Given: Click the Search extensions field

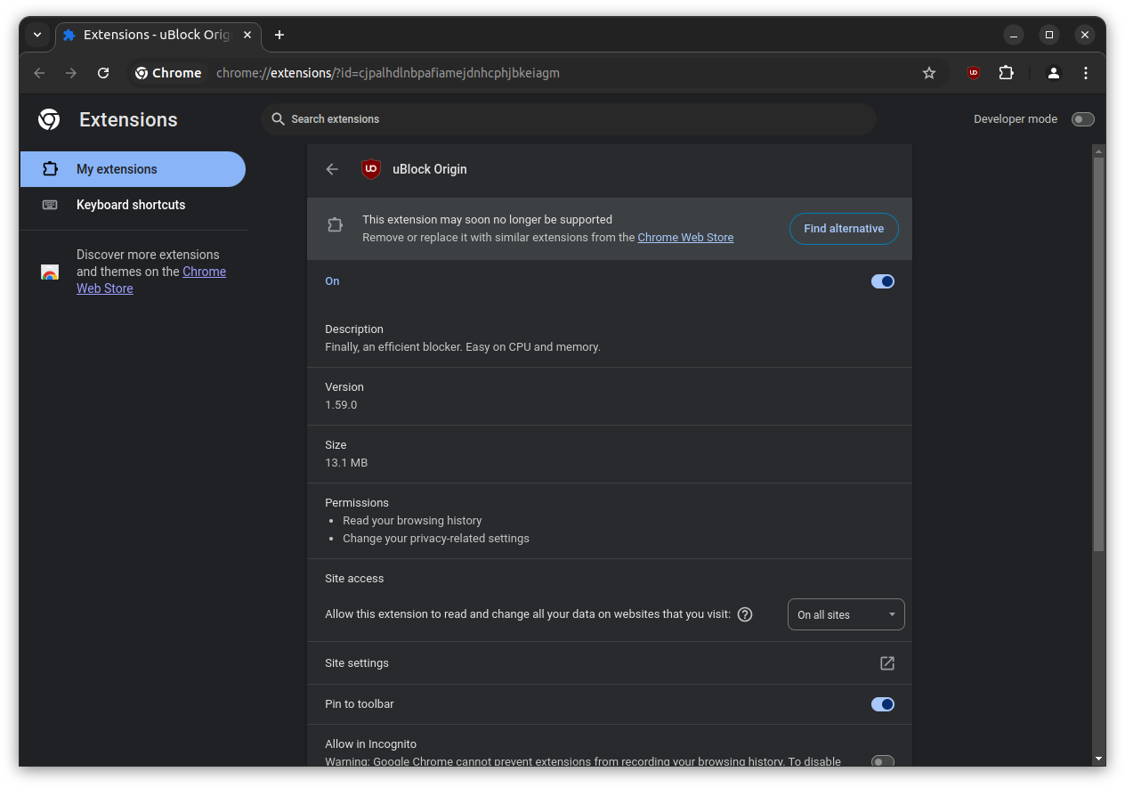Looking at the screenshot, I should [x=570, y=119].
